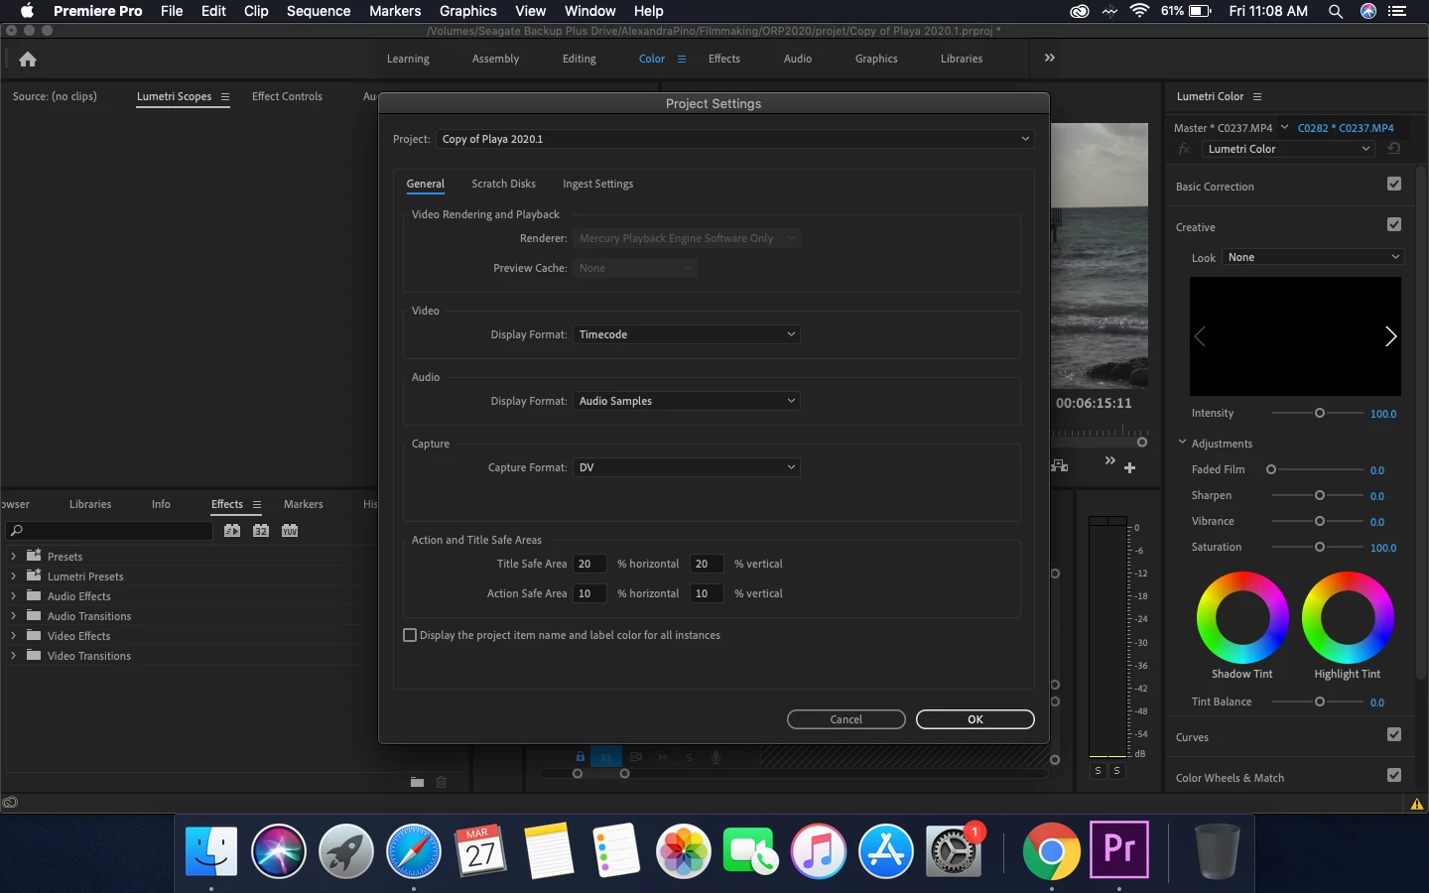Toggle the Creative section checkbox
1429x893 pixels.
[x=1394, y=225]
